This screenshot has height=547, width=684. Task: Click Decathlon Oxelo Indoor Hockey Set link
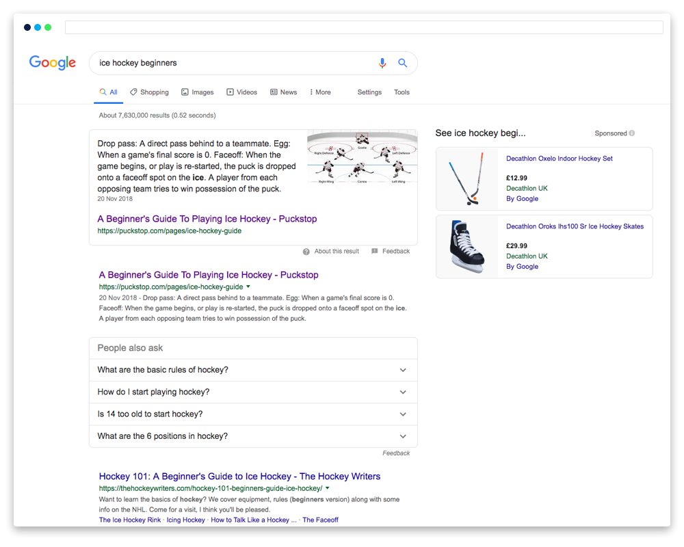559,159
